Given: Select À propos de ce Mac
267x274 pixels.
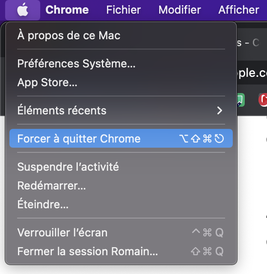Looking at the screenshot, I should pos(69,35).
